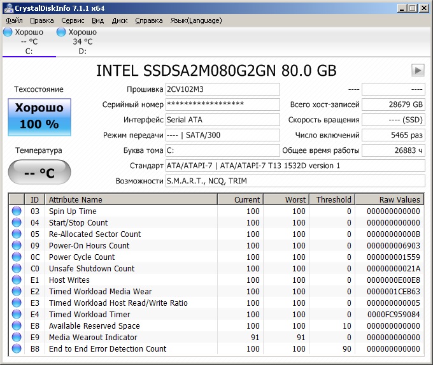Click status orb of Timed Workload Media Wear
The height and width of the screenshot is (365, 433).
tap(17, 291)
